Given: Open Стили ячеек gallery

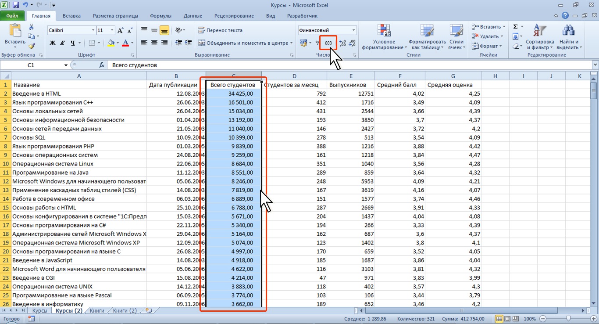Looking at the screenshot, I should [456, 37].
